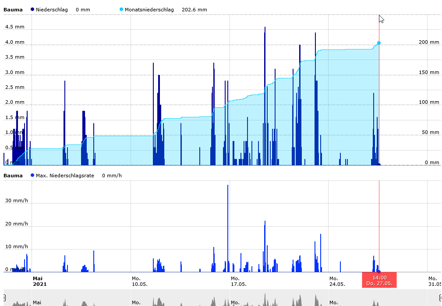
Task: Click the 2.0 mm left axis label
Action: 14,102
